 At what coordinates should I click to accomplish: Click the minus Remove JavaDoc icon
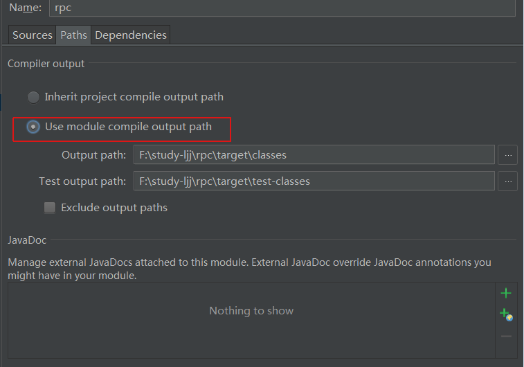click(506, 337)
